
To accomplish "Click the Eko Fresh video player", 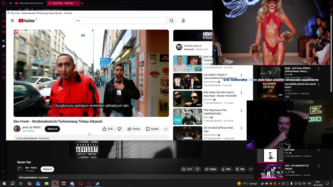I will (91, 73).
